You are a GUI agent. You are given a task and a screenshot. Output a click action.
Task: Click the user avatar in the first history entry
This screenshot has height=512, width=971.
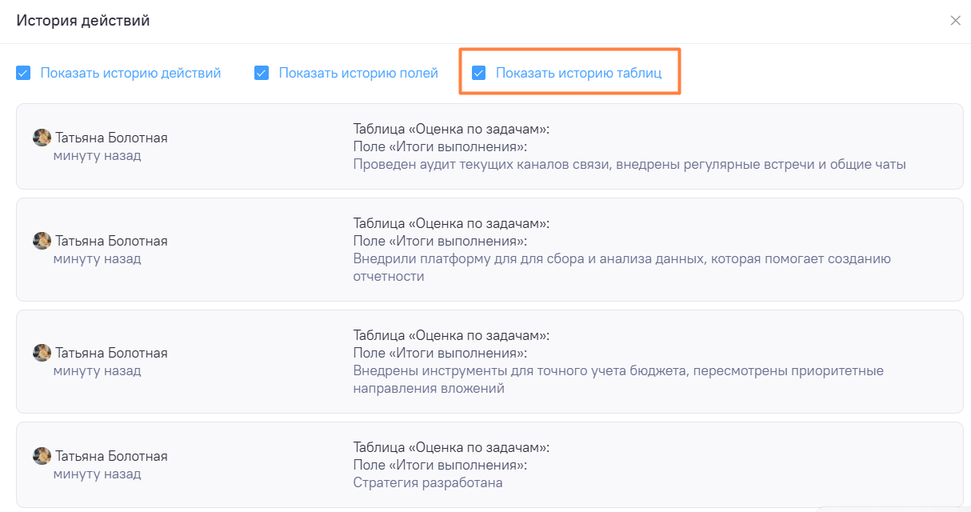click(41, 138)
